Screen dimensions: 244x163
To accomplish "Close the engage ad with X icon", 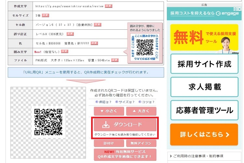I will pyautogui.click(x=240, y=9).
